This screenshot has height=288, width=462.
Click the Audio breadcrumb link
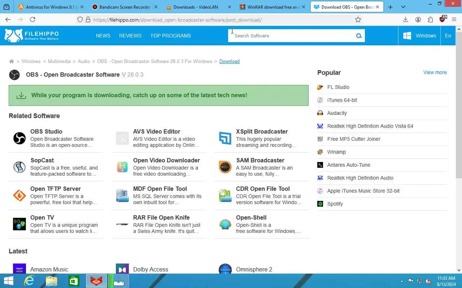tap(84, 61)
